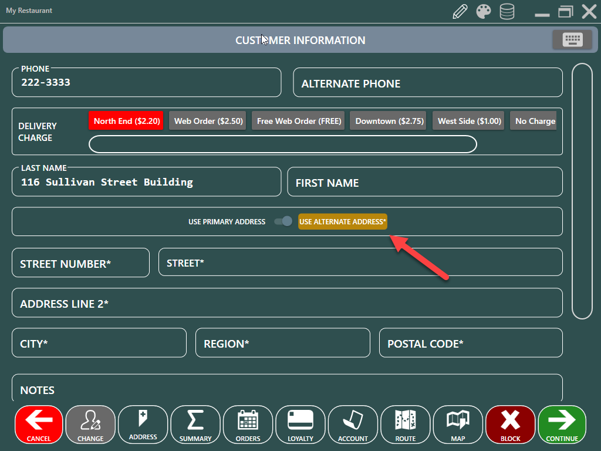
Task: Click the database icon in title bar
Action: (507, 12)
